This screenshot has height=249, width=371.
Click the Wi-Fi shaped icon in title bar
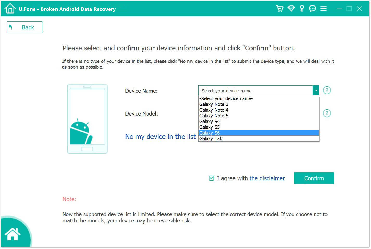tap(291, 9)
